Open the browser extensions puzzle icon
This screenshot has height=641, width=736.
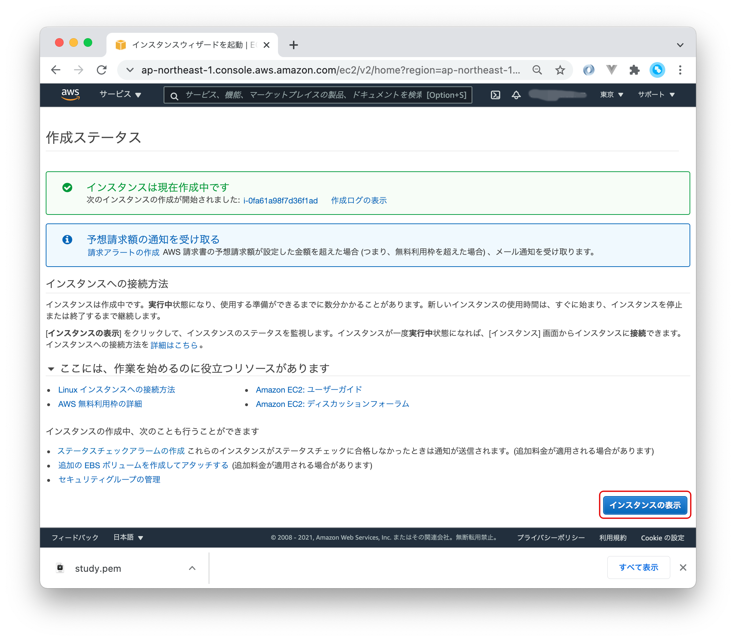tap(634, 70)
